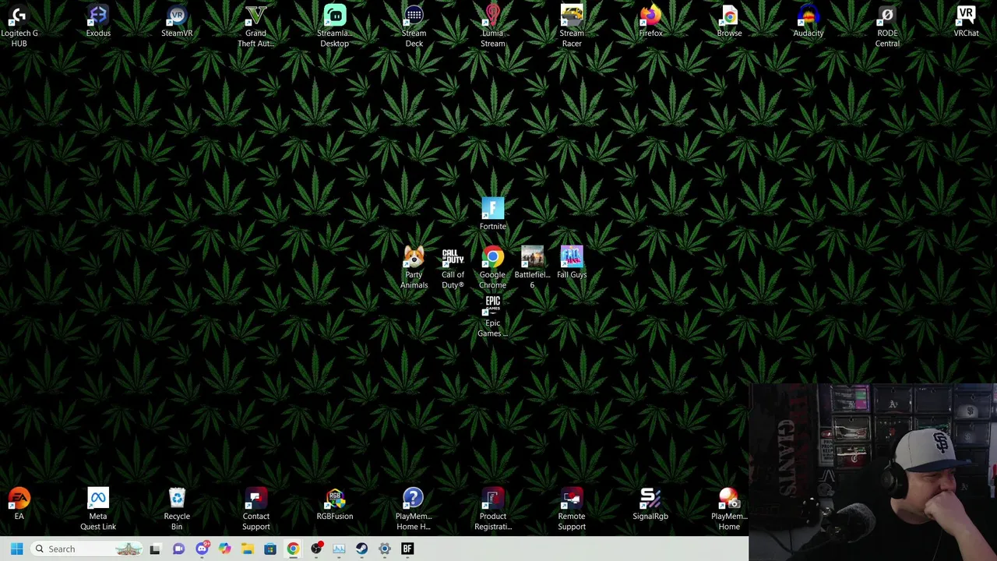Launch Copilot from the taskbar
Viewport: 997px width, 561px height.
click(x=224, y=549)
